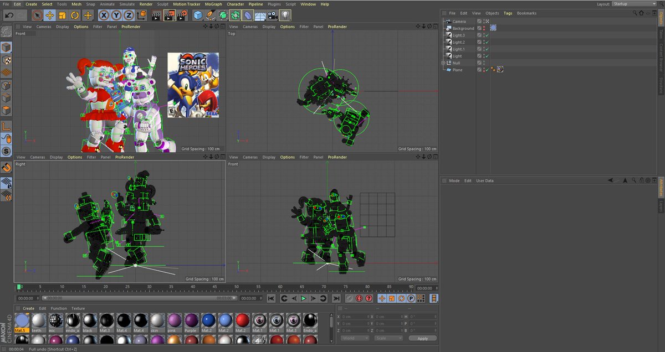Open Tags menu in Object Manager
This screenshot has height=352, width=665.
(x=508, y=13)
